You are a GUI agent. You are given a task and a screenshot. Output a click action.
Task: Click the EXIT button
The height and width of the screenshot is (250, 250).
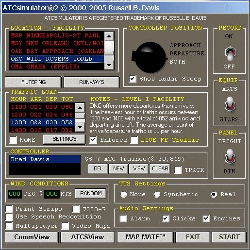pos(193,237)
